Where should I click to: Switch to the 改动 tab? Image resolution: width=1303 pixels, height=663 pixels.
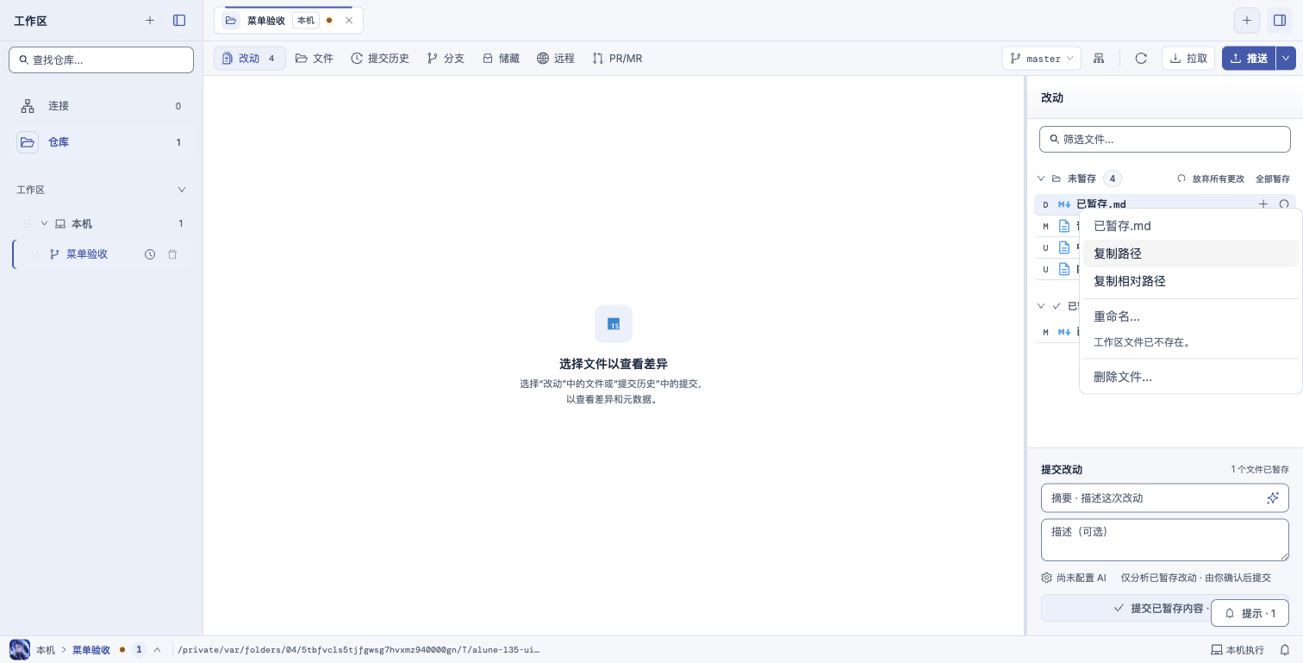250,59
